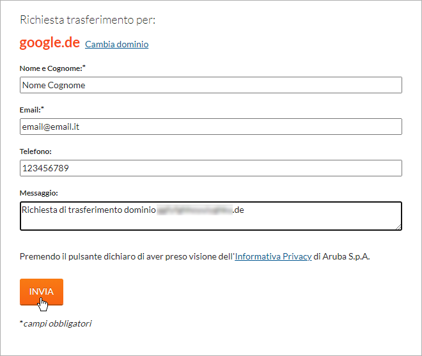
Task: Click the Cambia dominio link
Action: tap(116, 44)
